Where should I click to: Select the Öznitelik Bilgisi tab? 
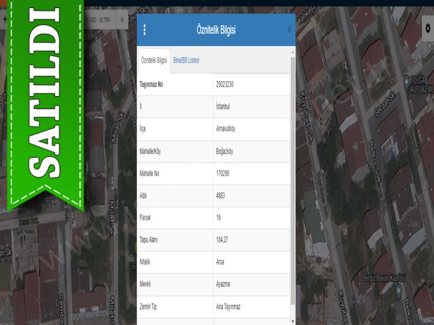click(x=154, y=61)
